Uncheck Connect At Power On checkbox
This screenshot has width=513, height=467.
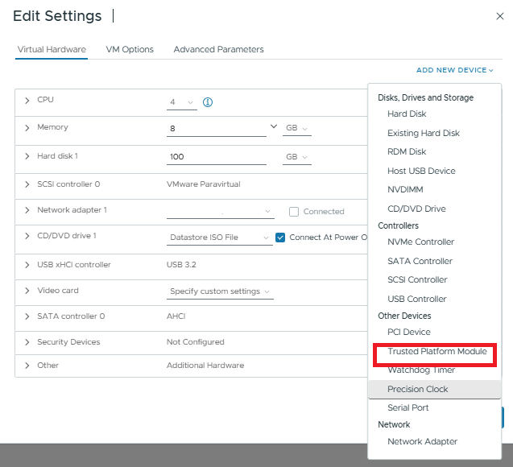coord(280,238)
